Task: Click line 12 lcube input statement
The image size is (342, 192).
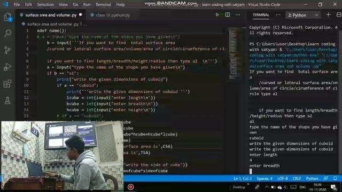Action: (111, 98)
